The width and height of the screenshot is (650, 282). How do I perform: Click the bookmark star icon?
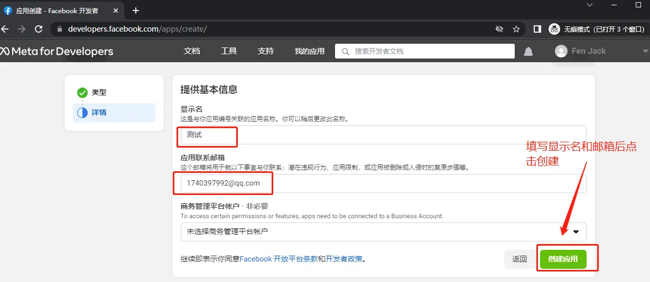(516, 29)
